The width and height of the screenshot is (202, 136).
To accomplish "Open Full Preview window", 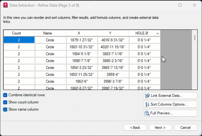I will tap(170, 113).
